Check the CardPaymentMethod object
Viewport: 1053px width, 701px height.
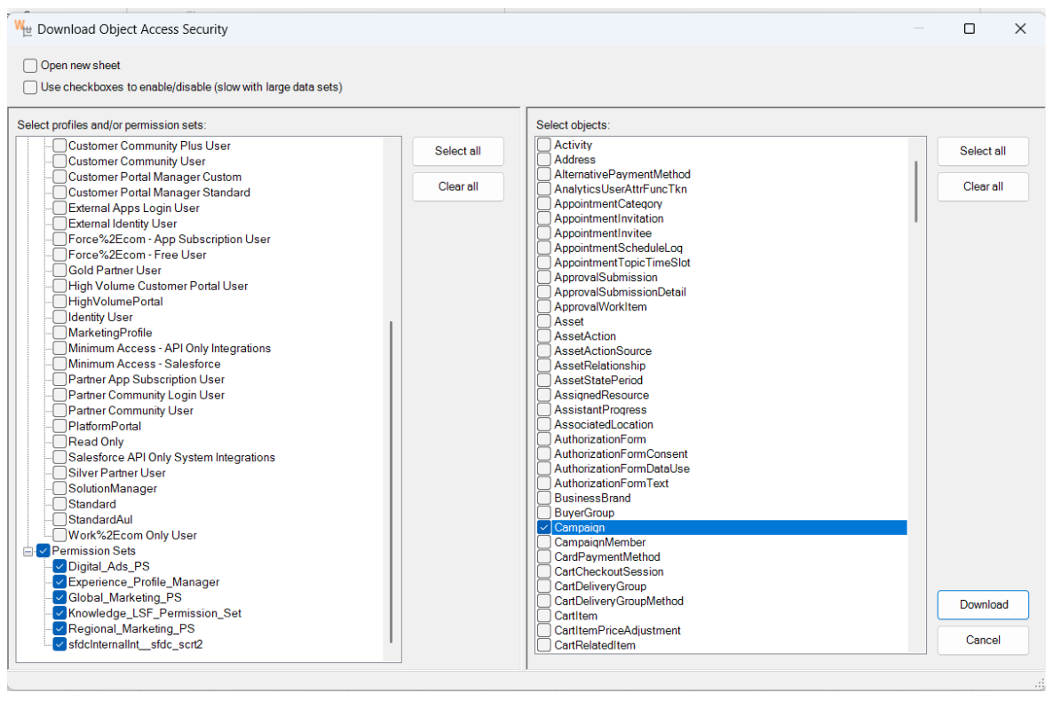pos(544,557)
